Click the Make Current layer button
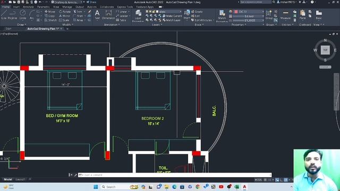 tap(172, 16)
